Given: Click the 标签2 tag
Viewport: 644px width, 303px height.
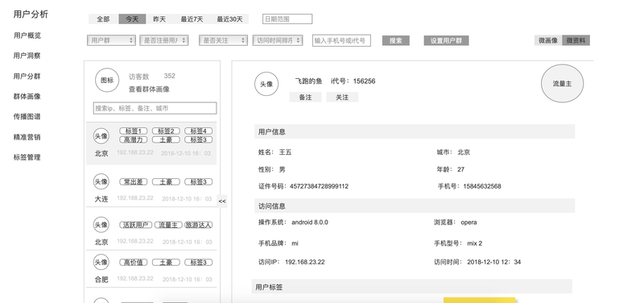Looking at the screenshot, I should 166,131.
